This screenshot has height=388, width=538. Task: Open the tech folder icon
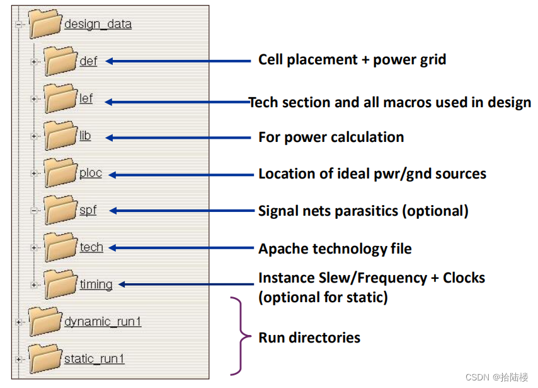60,245
